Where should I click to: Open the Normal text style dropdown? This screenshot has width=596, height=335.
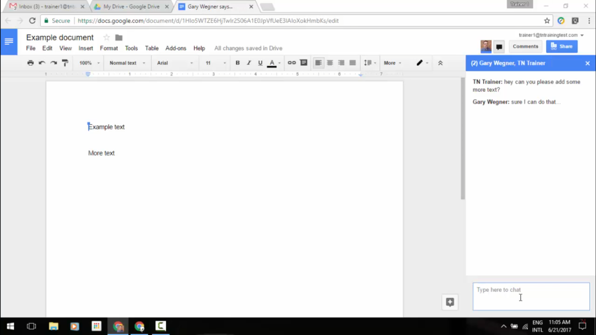click(x=127, y=63)
